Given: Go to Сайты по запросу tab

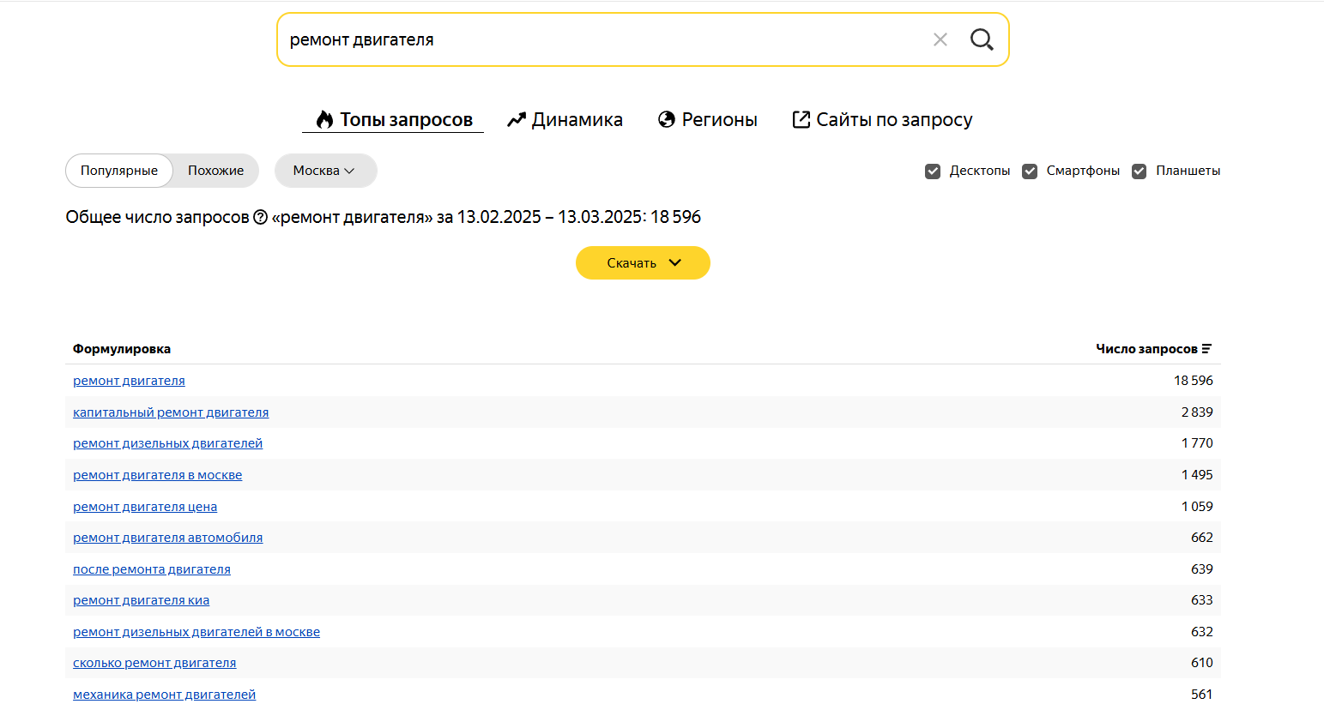Looking at the screenshot, I should point(882,120).
